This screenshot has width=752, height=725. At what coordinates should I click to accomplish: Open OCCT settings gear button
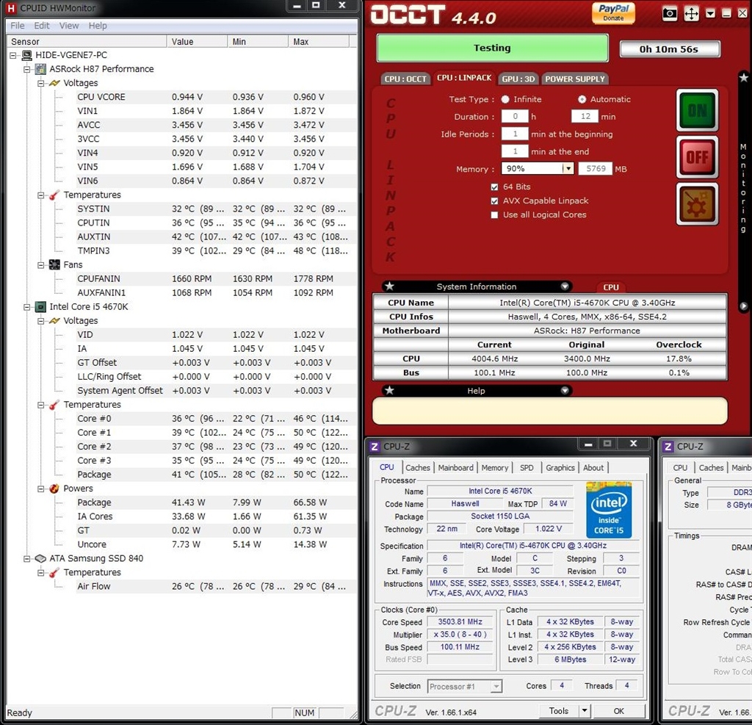coord(697,204)
